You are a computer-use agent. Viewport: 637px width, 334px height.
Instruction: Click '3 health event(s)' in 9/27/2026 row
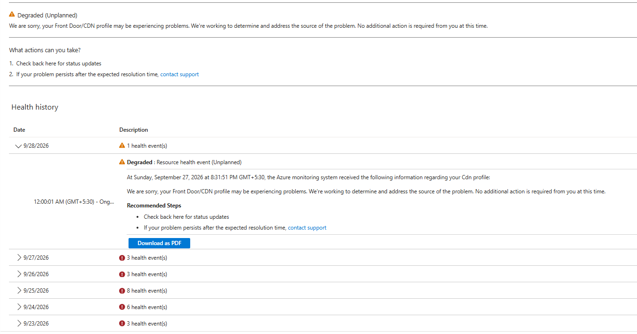pos(147,258)
